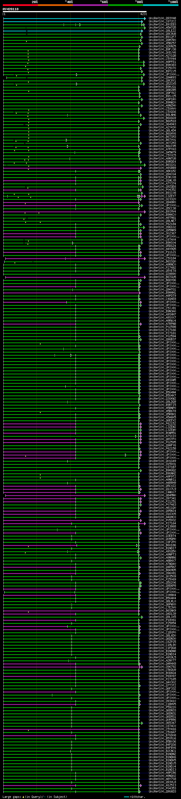This screenshot has height=799, width=181.
Task: Select label UniRef100_Q948R0
Action: coord(162,202)
